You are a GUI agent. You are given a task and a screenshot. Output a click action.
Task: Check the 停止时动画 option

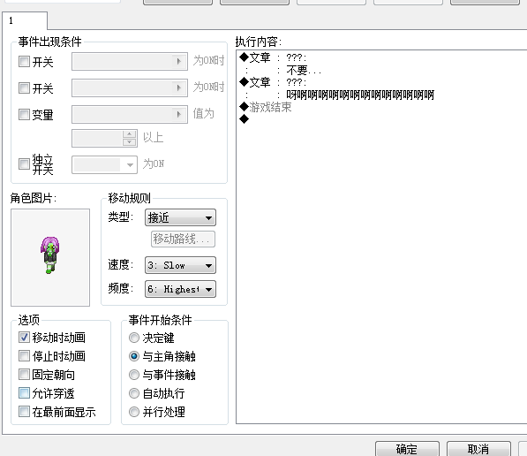pos(24,356)
